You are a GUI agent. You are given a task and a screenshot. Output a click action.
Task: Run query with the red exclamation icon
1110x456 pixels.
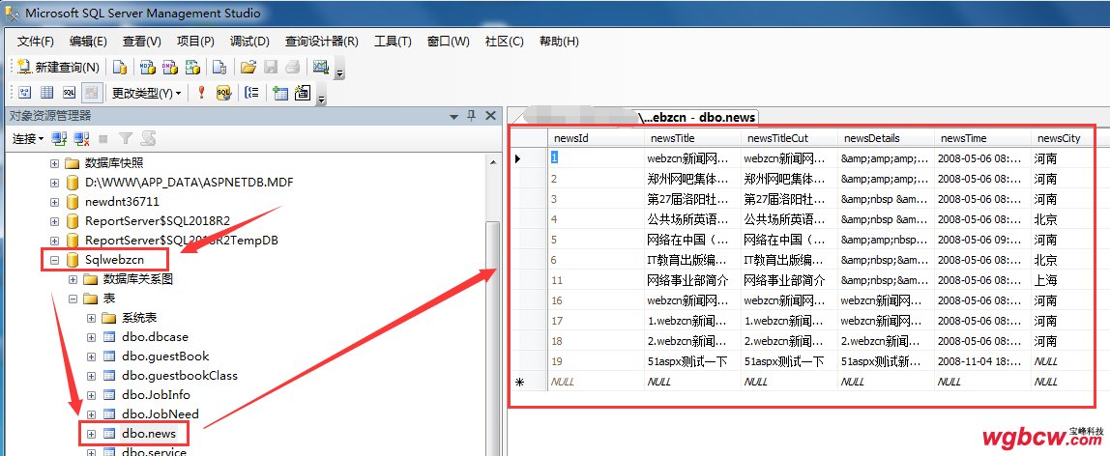201,93
